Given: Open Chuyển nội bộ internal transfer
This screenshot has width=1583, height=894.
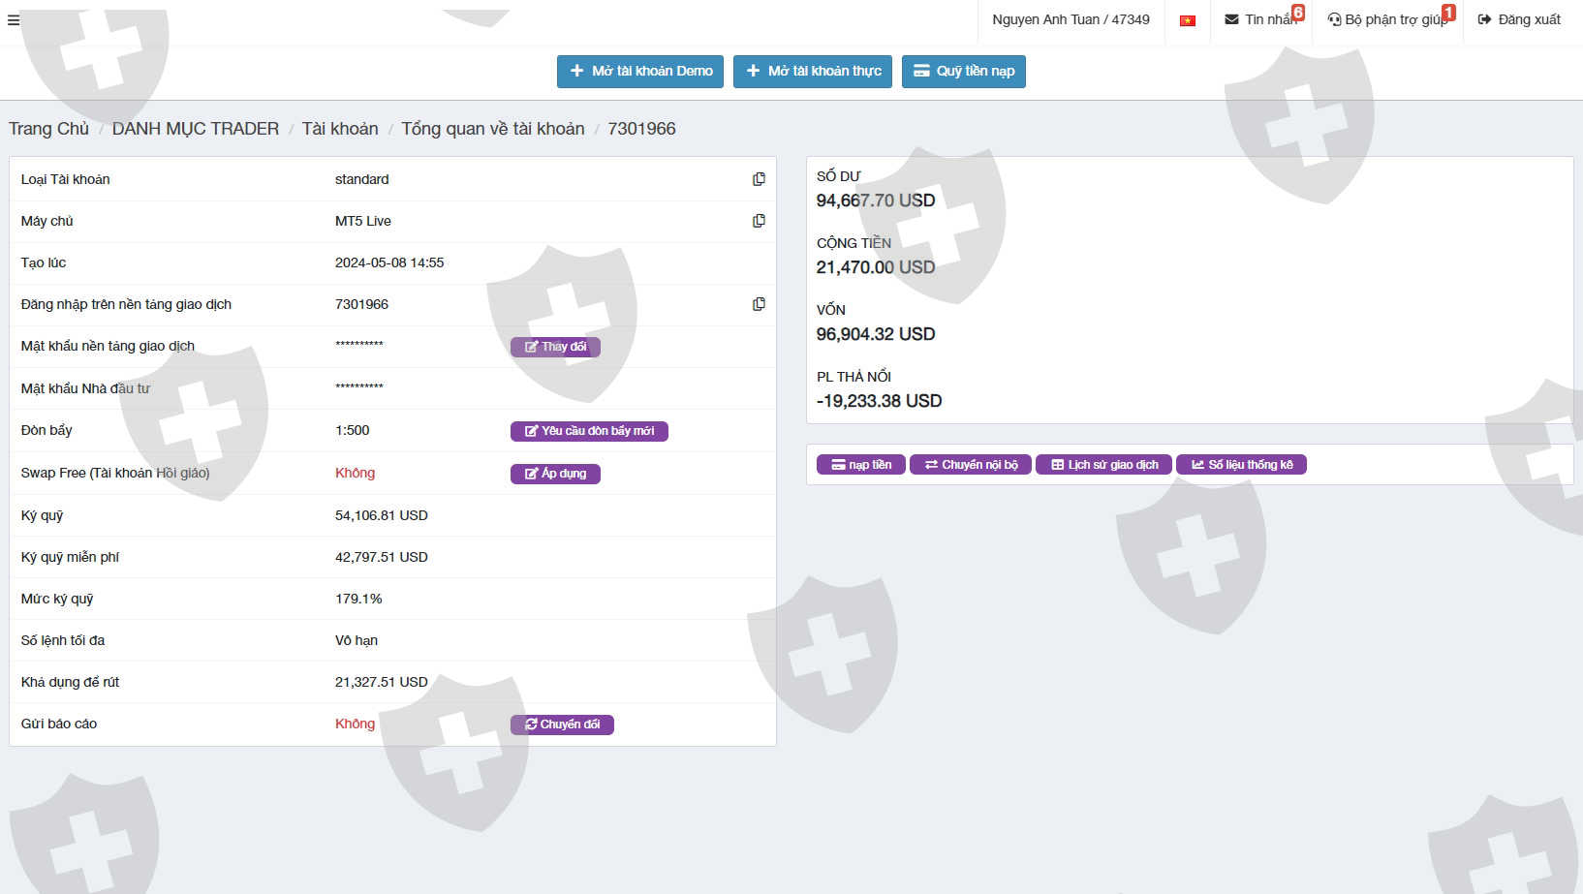Looking at the screenshot, I should click(970, 465).
